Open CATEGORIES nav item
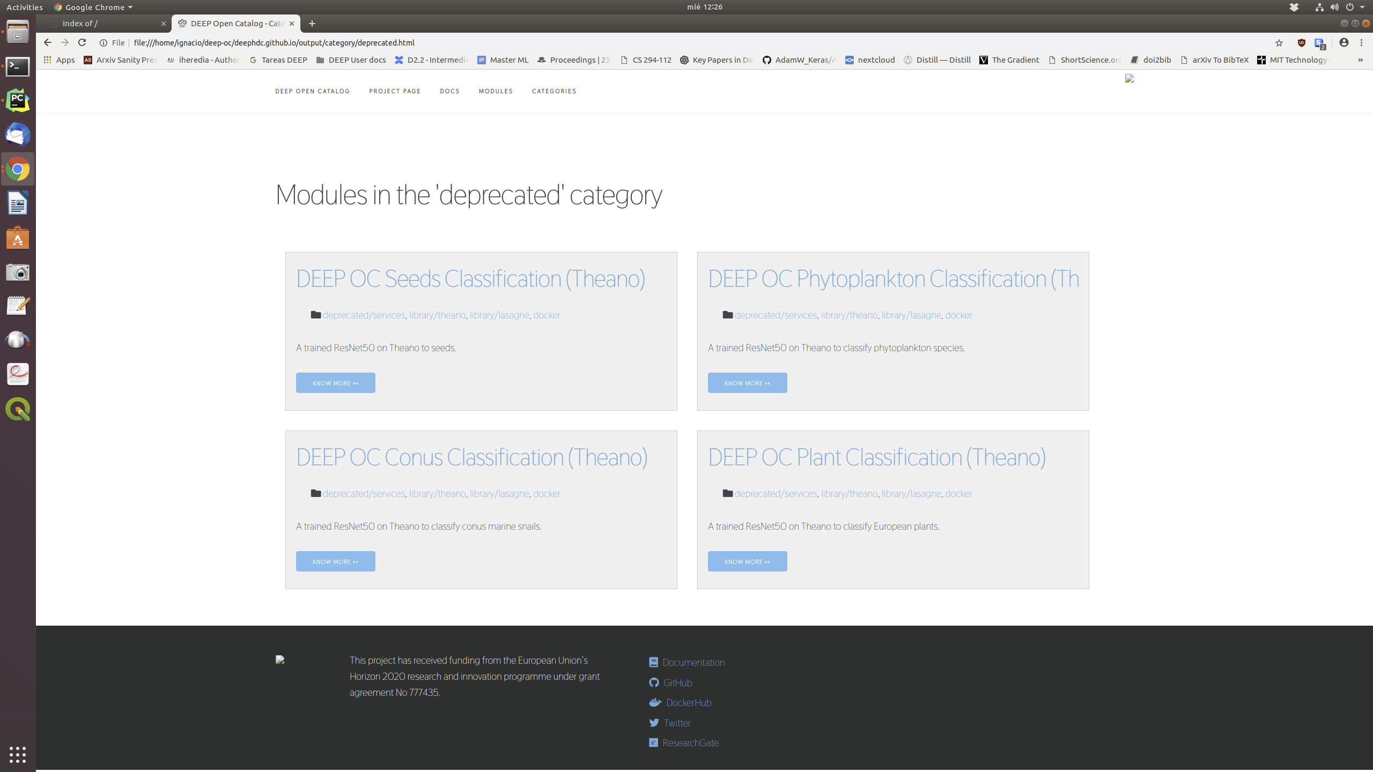Screen dimensions: 1373x772 pos(554,91)
